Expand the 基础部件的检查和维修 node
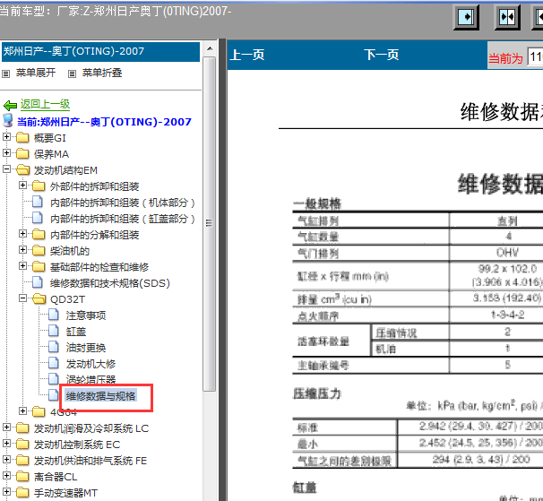Screen dimensions: 543x501 23,266
